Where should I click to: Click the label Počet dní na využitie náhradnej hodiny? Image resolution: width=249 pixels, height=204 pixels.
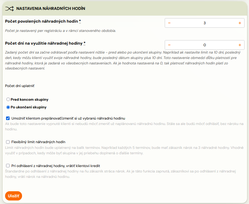point(44,43)
